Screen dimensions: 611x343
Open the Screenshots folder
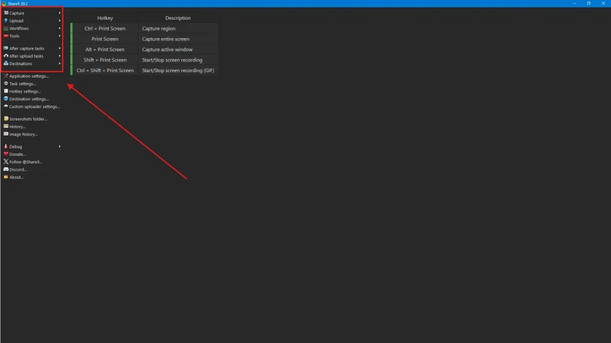[x=28, y=119]
